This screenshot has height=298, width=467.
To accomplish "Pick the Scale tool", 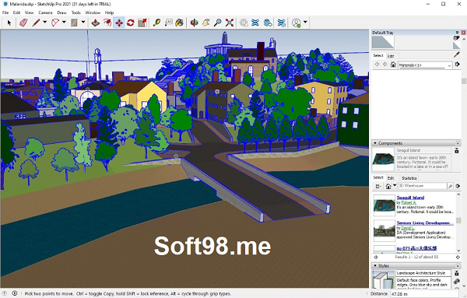I will (x=142, y=23).
